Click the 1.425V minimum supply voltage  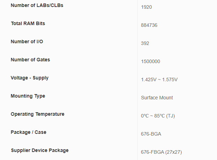[149, 79]
